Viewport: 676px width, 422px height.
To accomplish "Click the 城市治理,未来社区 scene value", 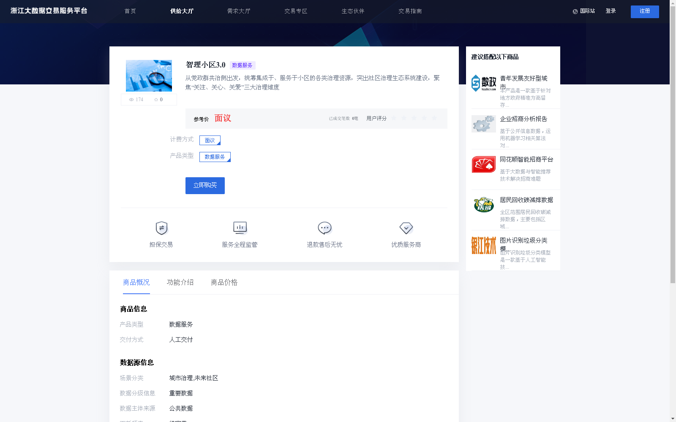I will pos(194,378).
